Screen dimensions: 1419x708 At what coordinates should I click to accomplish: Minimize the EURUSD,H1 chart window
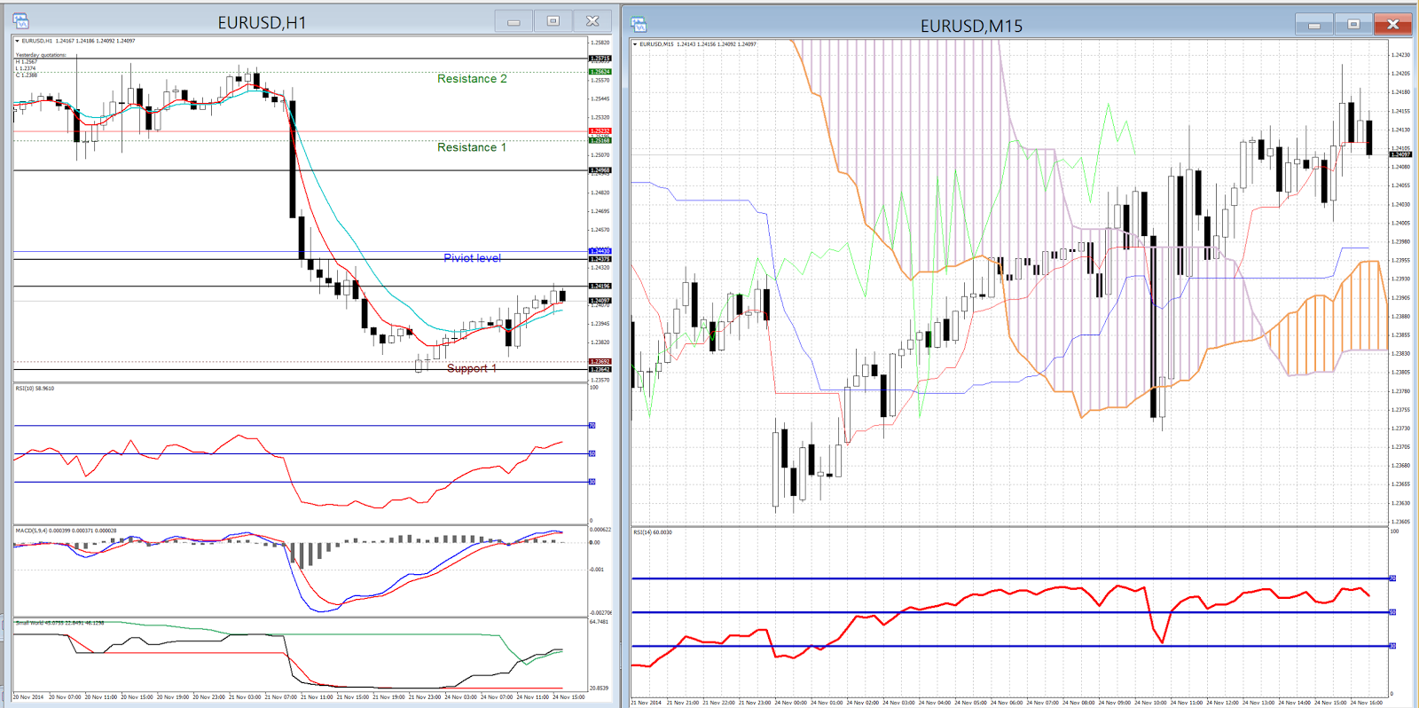click(514, 21)
